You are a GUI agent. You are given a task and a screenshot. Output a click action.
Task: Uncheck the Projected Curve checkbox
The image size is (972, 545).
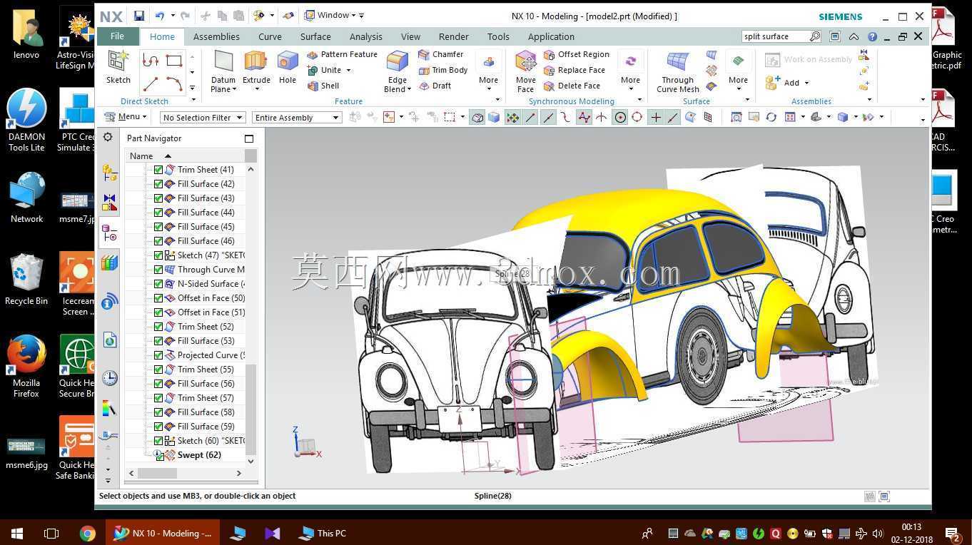[x=158, y=355]
